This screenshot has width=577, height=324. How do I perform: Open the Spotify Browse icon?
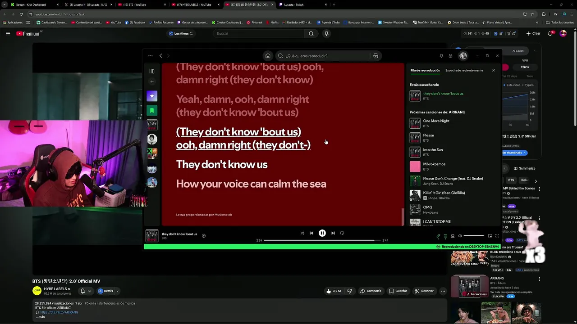[x=376, y=56]
